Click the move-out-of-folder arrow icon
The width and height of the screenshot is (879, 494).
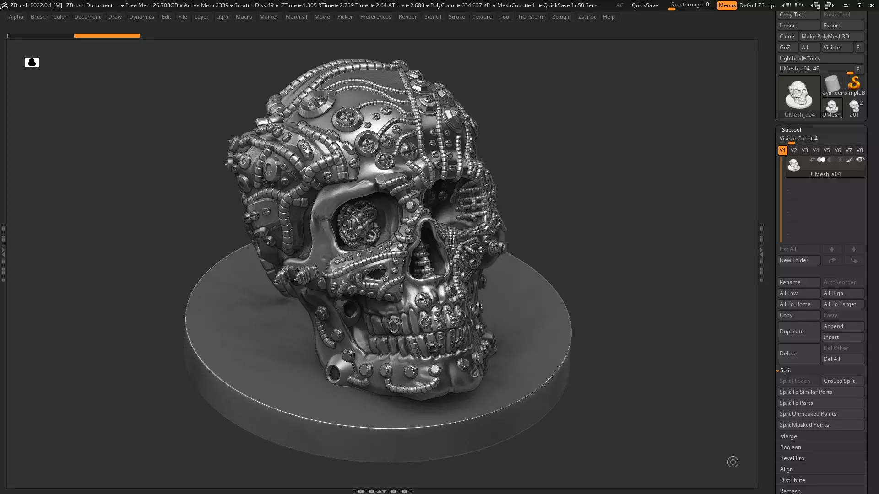(854, 260)
